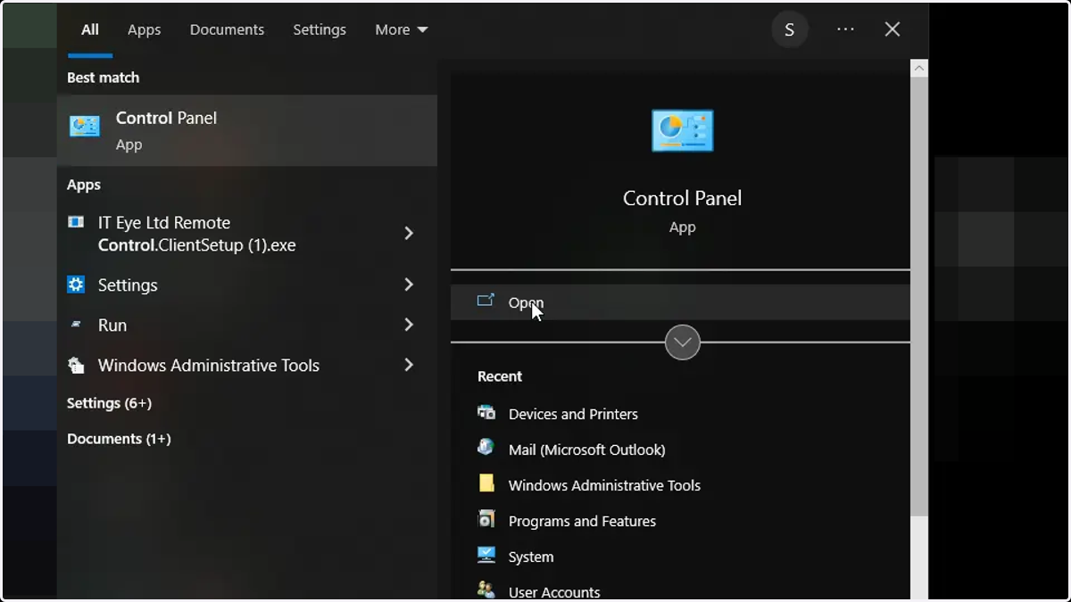This screenshot has width=1071, height=602.
Task: Select the Settings app result text
Action: [128, 285]
